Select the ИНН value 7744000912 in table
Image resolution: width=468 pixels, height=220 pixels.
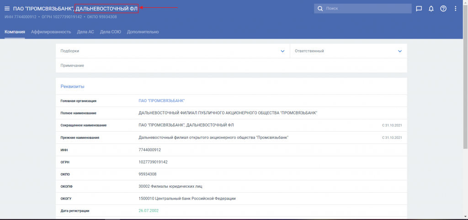150,150
